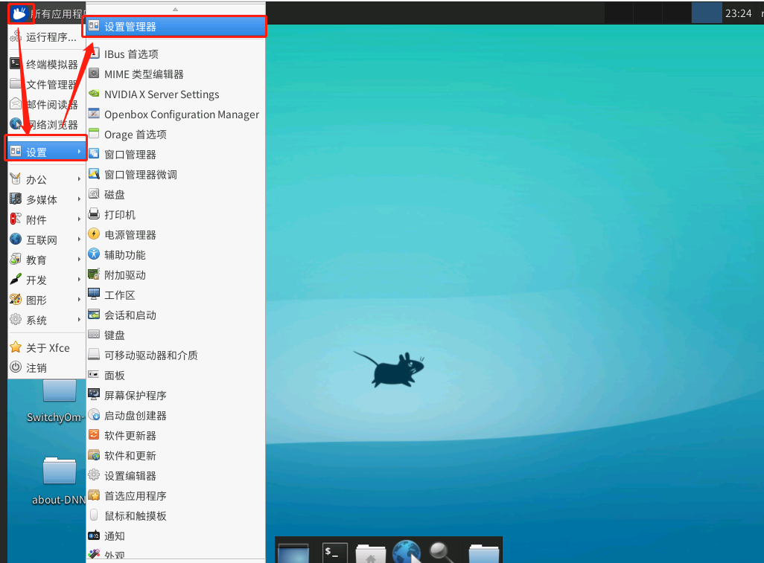
Task: Select 设置管理器 menu entry
Action: [x=175, y=27]
